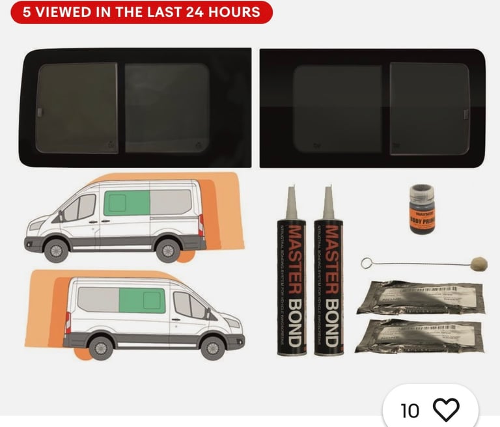Click the upper foil wipe packet

pos(421,298)
